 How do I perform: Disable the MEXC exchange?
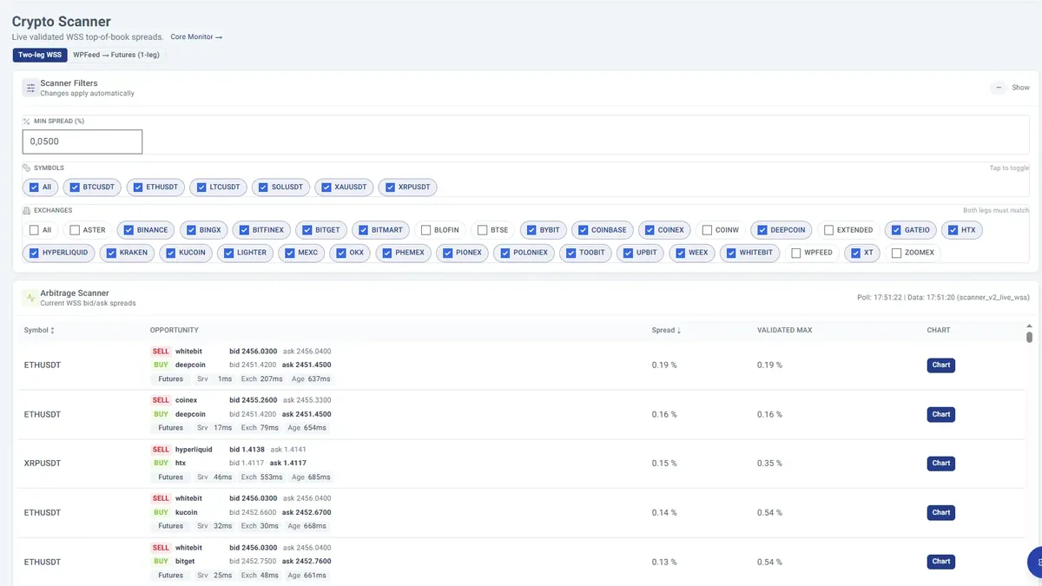[x=289, y=253]
